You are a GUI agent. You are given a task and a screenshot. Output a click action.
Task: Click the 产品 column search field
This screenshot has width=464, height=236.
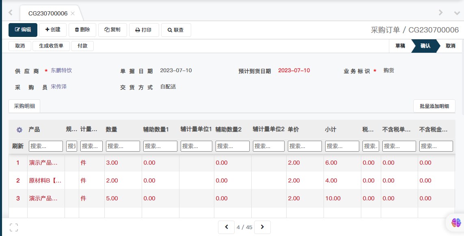46,146
